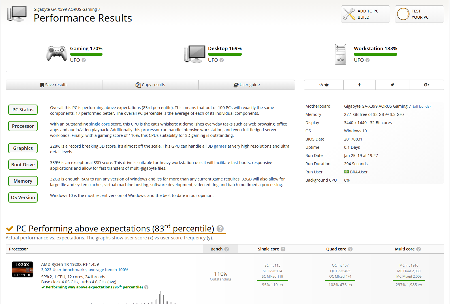Jump to OS Version section

[23, 197]
